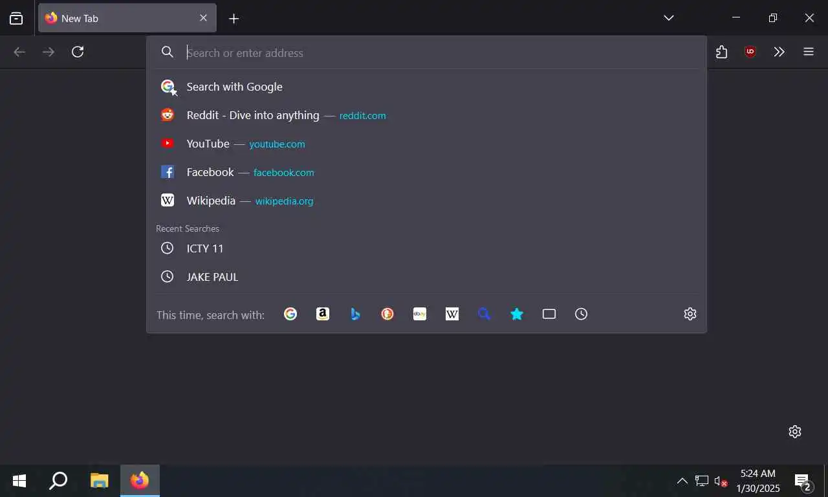The height and width of the screenshot is (497, 828).
Task: Open search settings gear in address dropdown
Action: (690, 314)
